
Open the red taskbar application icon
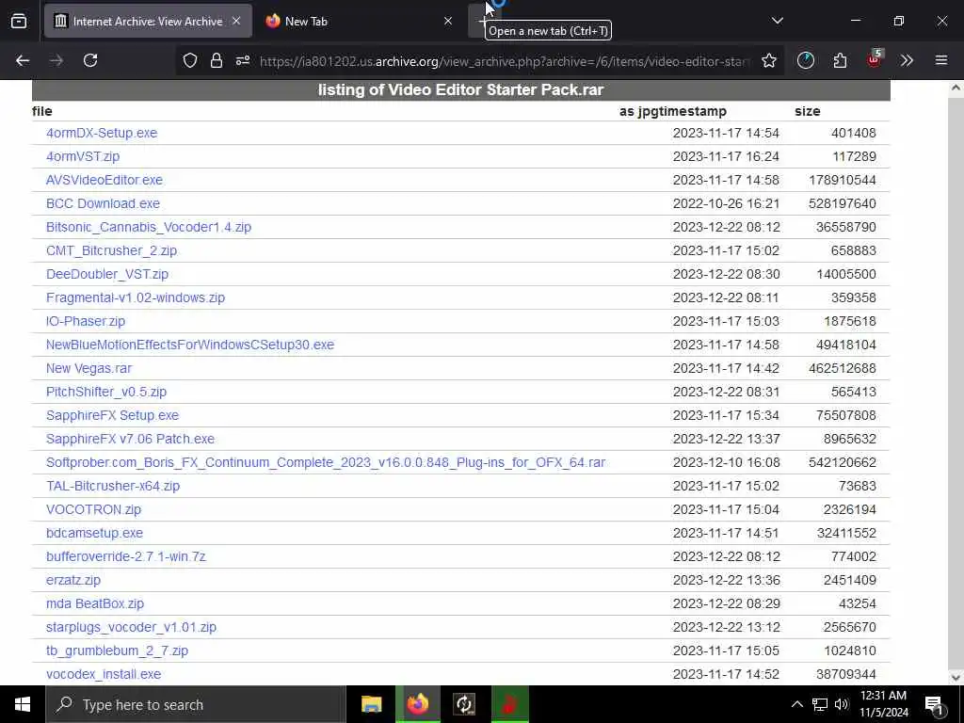pos(509,704)
